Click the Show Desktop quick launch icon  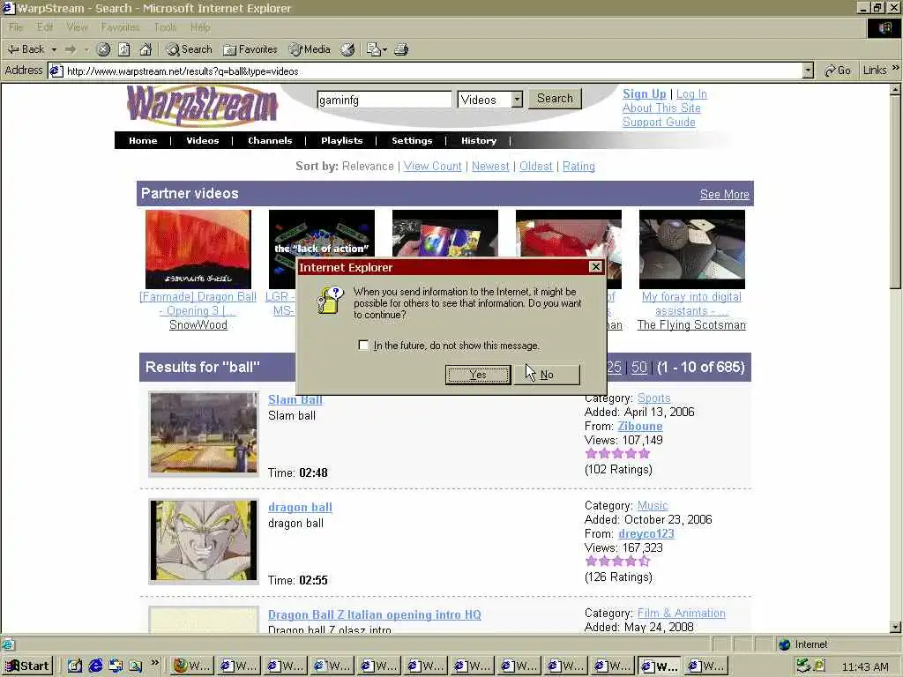point(75,666)
